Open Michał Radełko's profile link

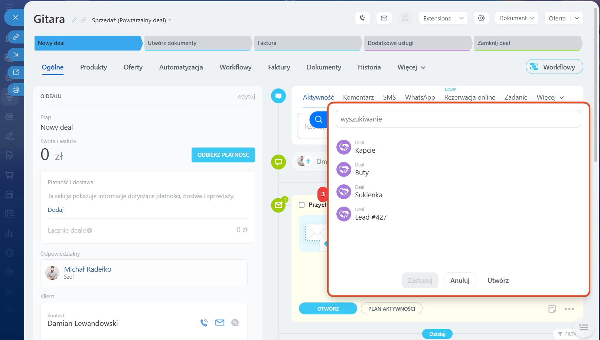[88, 269]
